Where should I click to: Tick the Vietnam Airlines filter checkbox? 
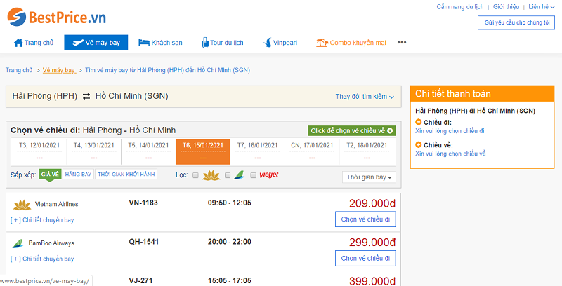(195, 175)
